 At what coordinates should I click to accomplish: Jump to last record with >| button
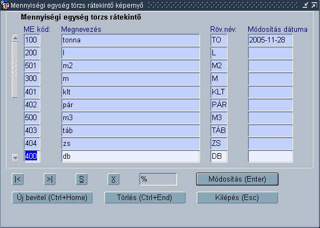(x=49, y=179)
